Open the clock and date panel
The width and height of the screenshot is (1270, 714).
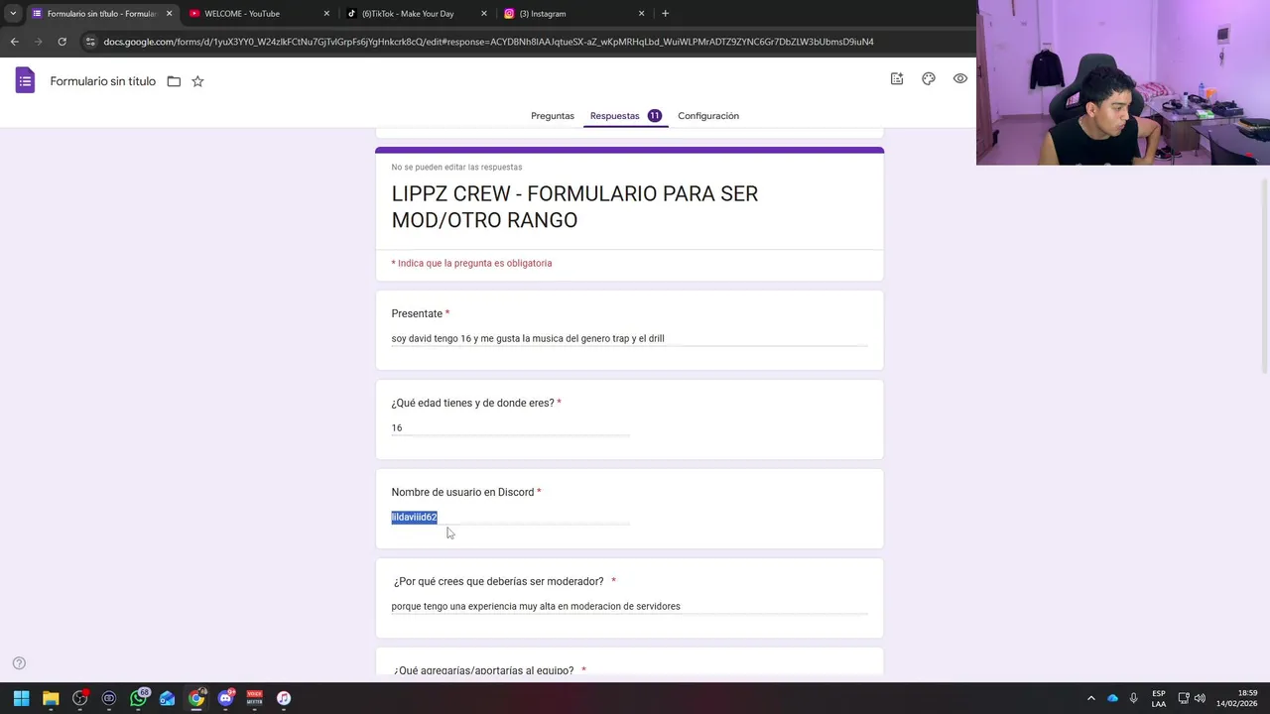(x=1238, y=698)
